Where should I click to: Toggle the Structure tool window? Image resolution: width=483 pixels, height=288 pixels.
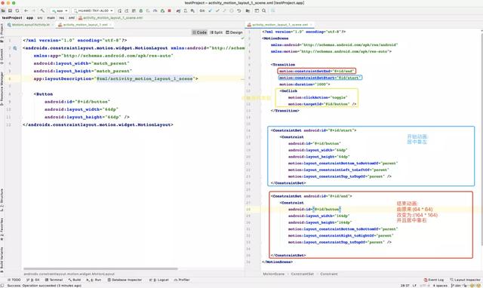[2, 200]
